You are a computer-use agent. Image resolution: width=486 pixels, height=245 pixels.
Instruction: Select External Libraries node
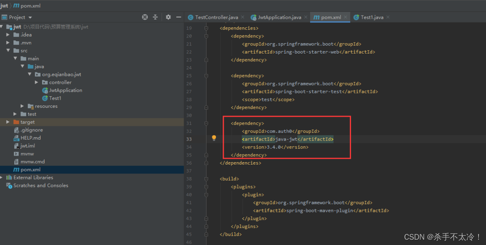[33, 178]
